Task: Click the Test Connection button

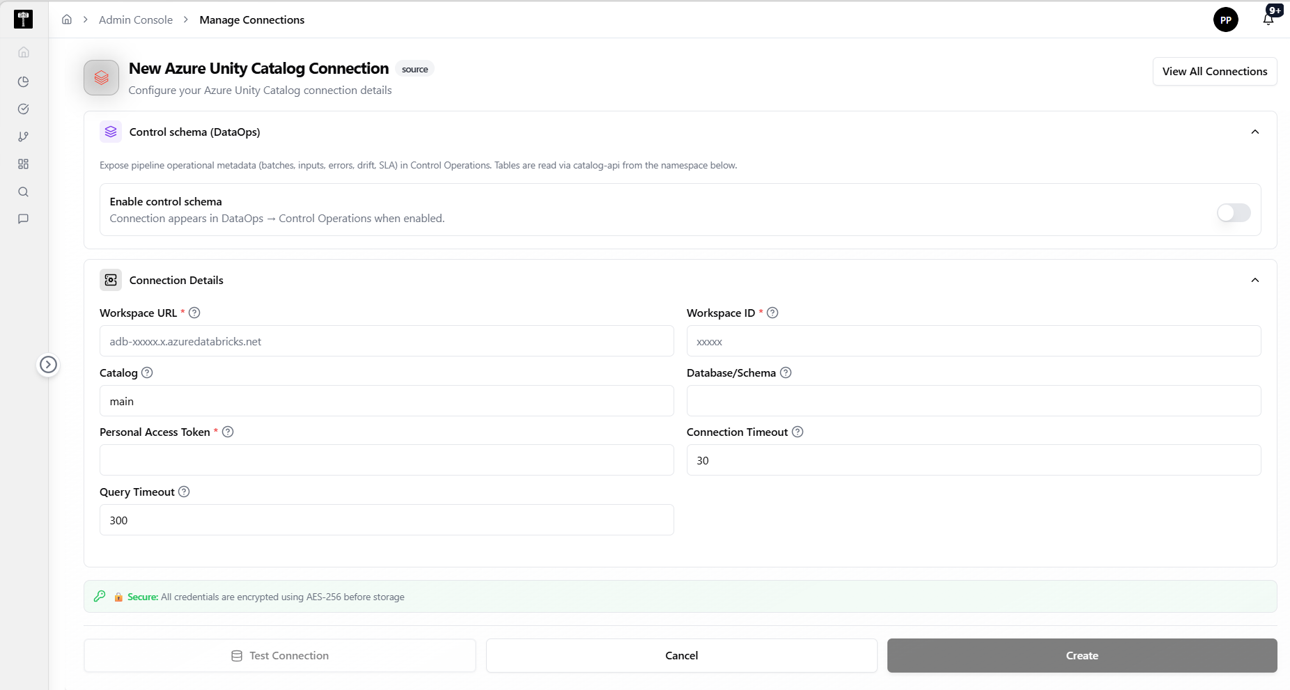Action: pyautogui.click(x=280, y=656)
